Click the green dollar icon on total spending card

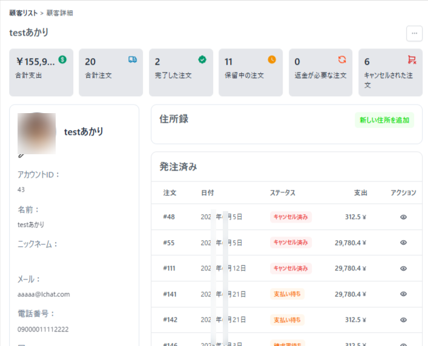coord(62,59)
